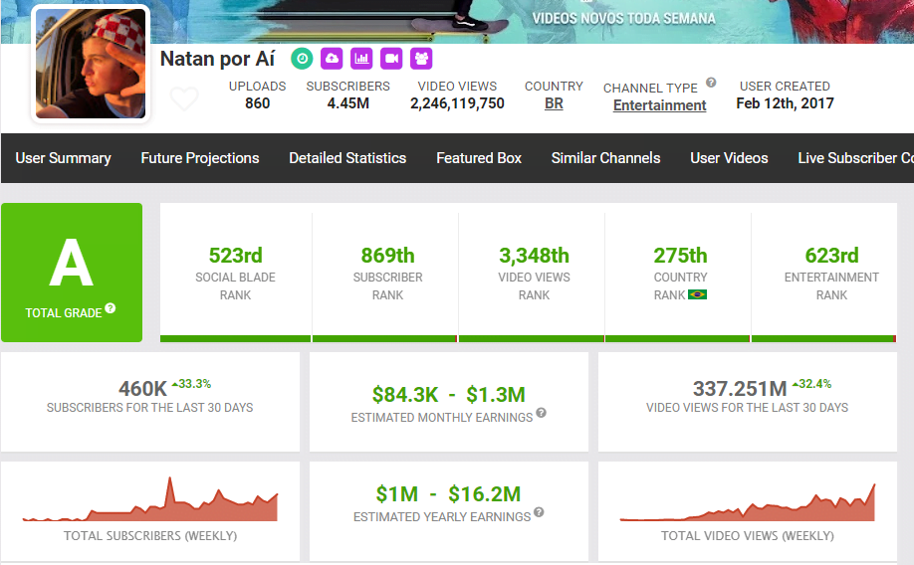Click help icon next to Estimated Yearly Earnings
The width and height of the screenshot is (914, 565).
539,512
